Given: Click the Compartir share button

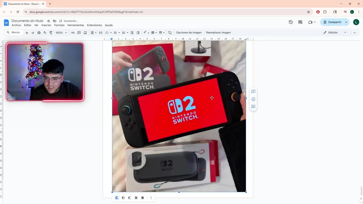Looking at the screenshot, I should (x=332, y=22).
